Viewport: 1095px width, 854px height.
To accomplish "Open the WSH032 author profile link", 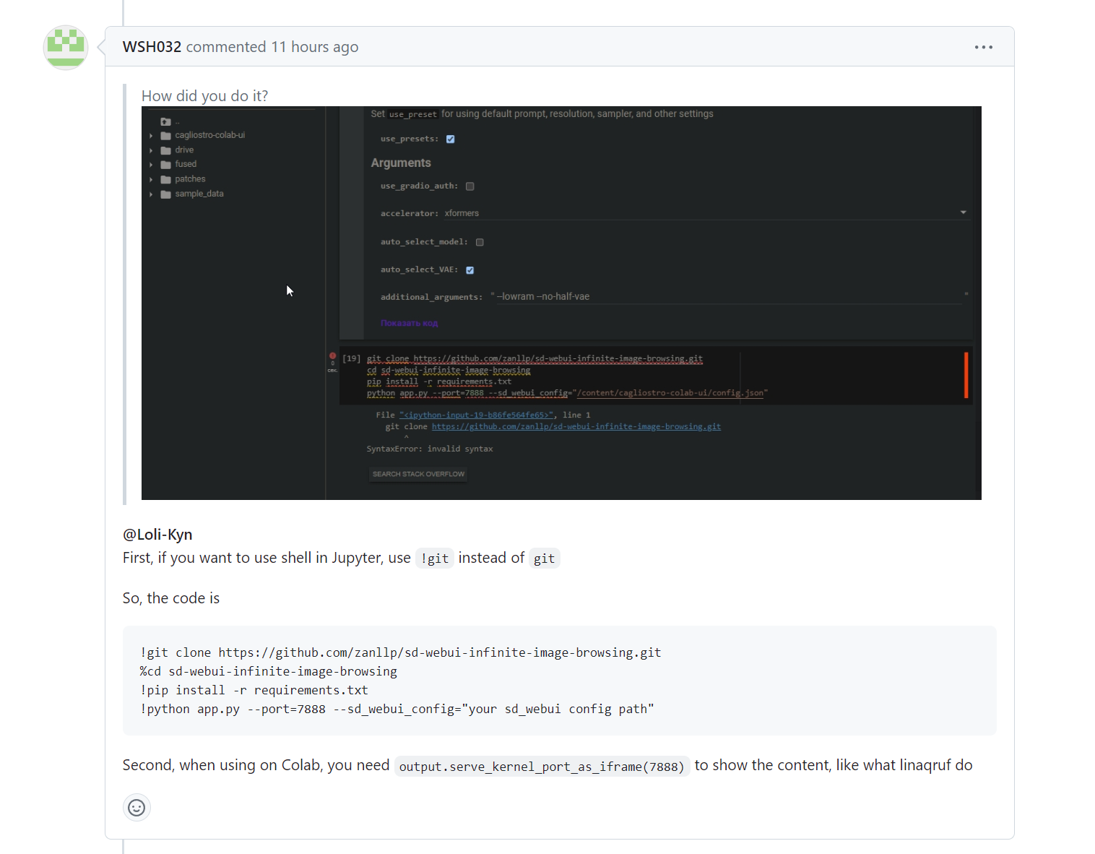I will tap(152, 47).
